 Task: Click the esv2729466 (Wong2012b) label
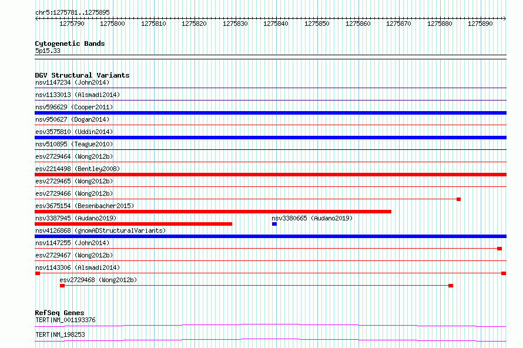74,193
